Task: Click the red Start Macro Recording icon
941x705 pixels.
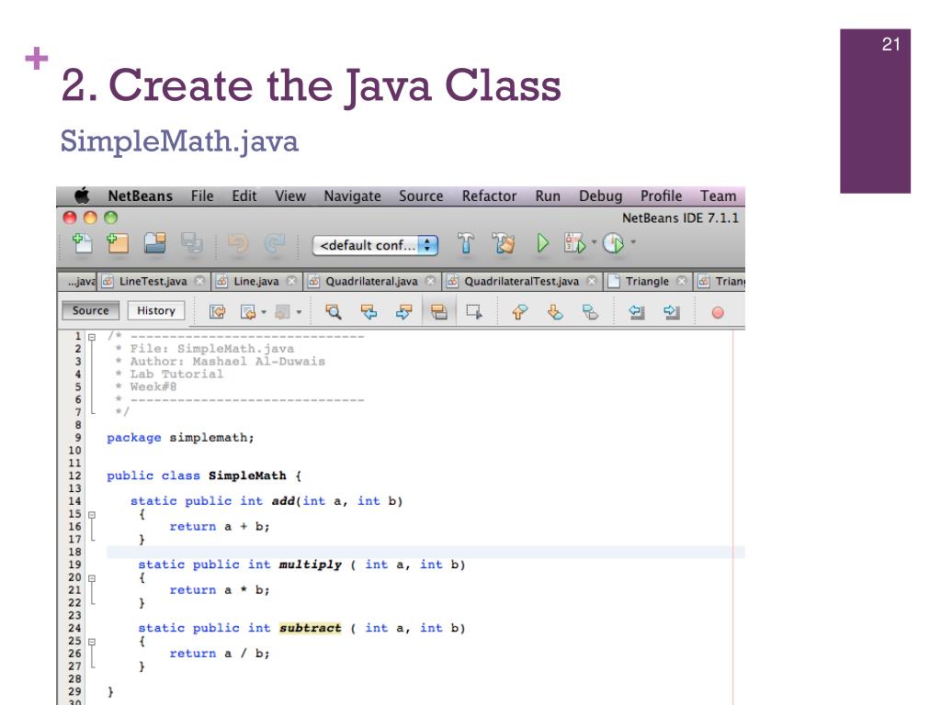Action: [x=718, y=312]
